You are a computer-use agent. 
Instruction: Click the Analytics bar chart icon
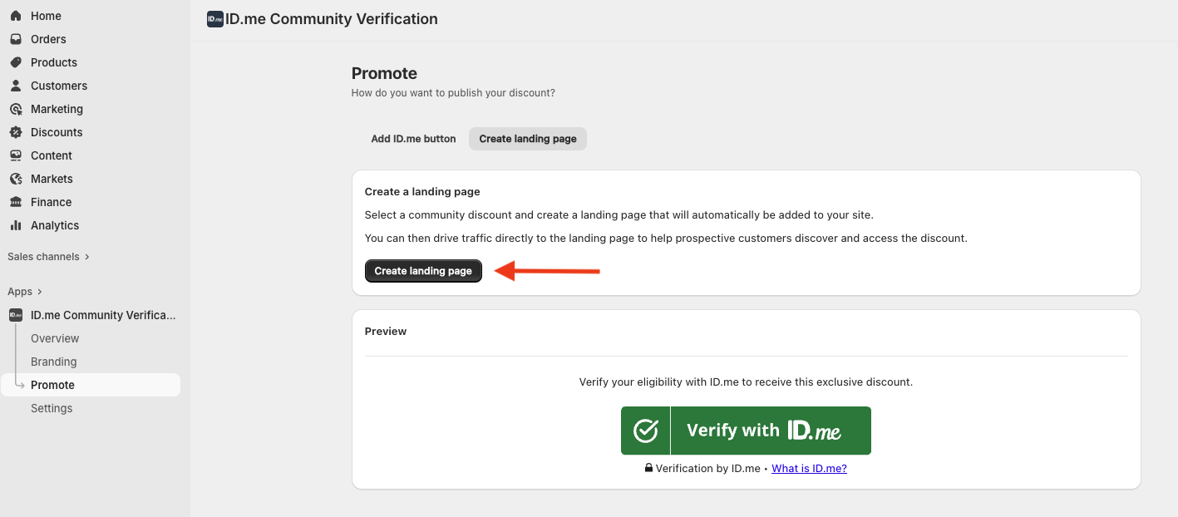(x=16, y=225)
